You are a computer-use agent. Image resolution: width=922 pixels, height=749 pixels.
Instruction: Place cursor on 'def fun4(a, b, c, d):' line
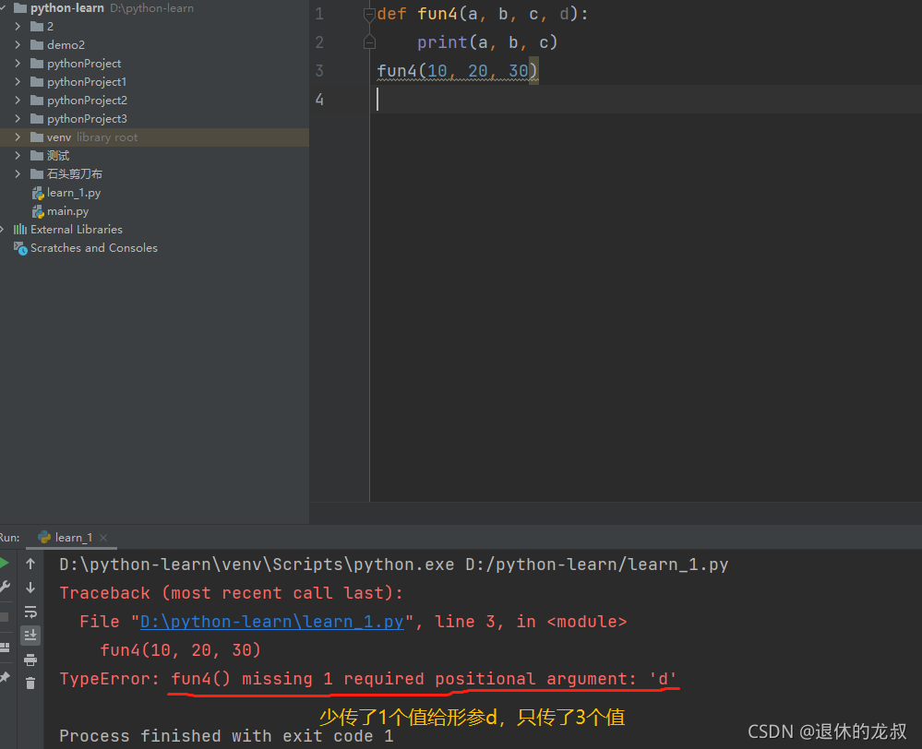(x=482, y=14)
